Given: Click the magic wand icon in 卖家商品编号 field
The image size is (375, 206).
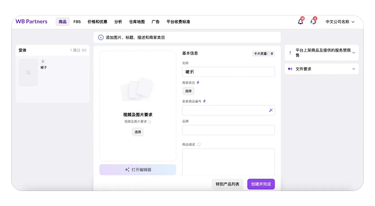Looking at the screenshot, I should click(x=270, y=110).
